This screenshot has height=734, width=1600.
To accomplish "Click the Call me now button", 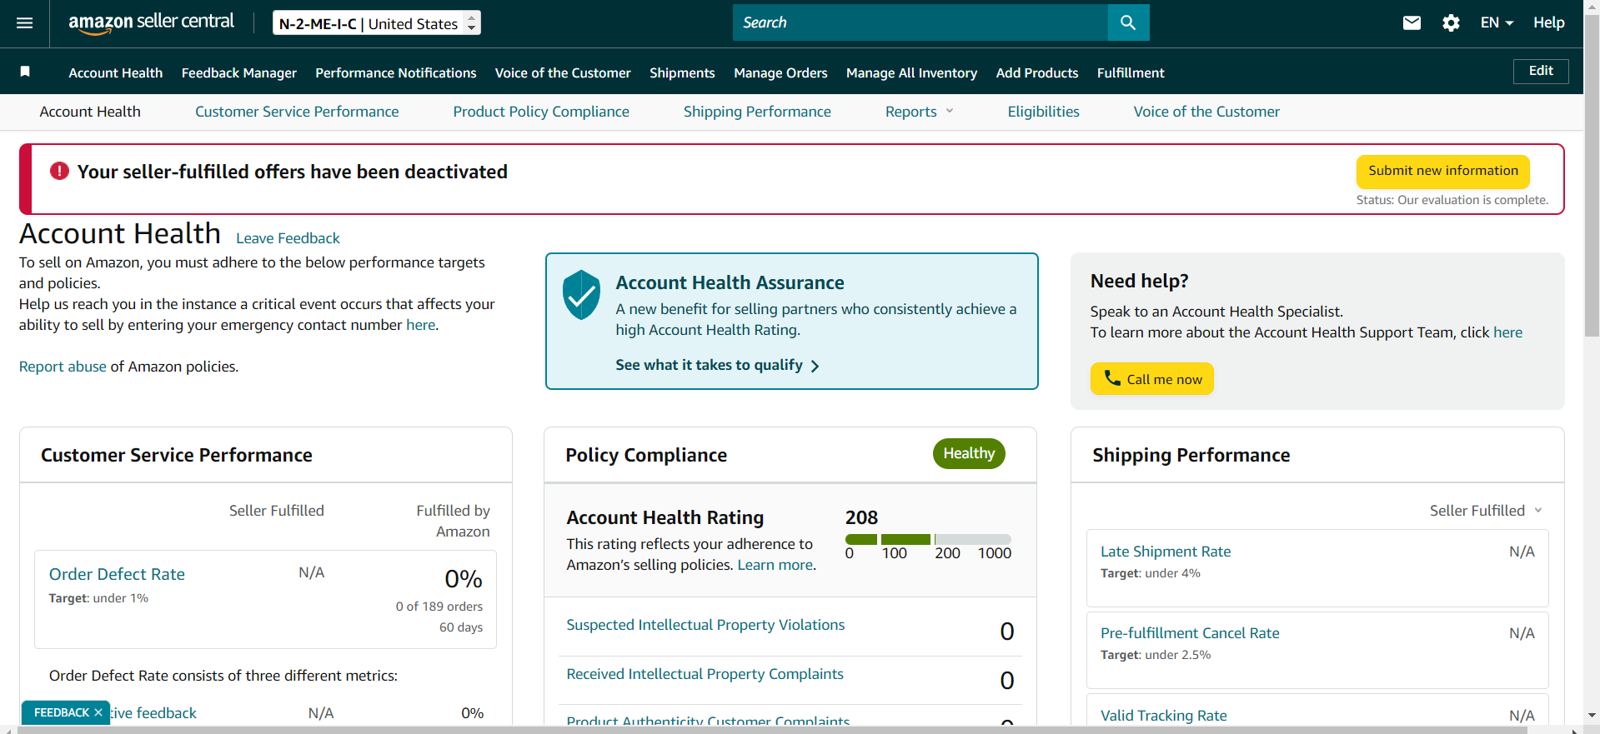I will pyautogui.click(x=1152, y=378).
